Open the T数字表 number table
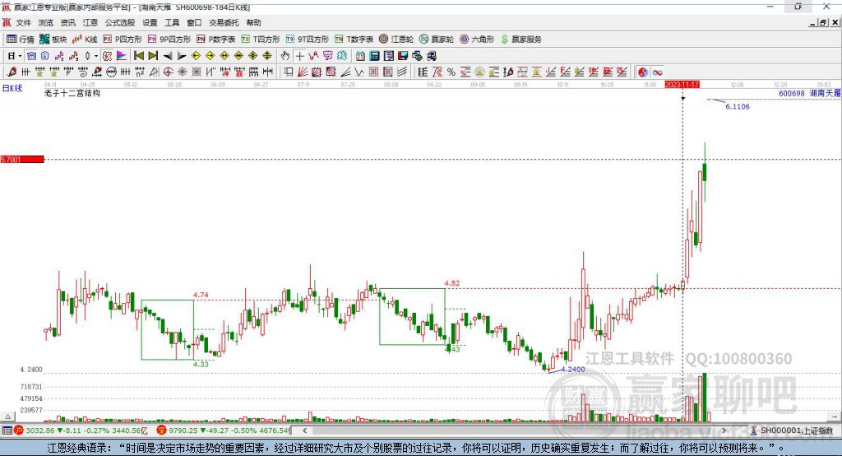Screen dimensions: 842x456 click(x=354, y=40)
